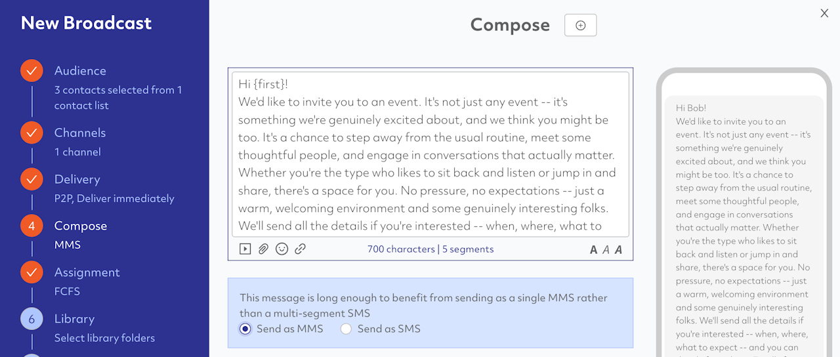Close the New Broadcast dialog
This screenshot has width=840, height=357.
[x=824, y=13]
